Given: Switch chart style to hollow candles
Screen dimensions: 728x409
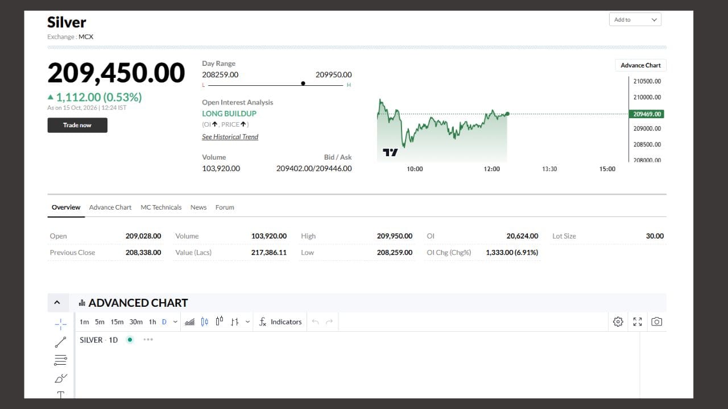Looking at the screenshot, I should [219, 322].
